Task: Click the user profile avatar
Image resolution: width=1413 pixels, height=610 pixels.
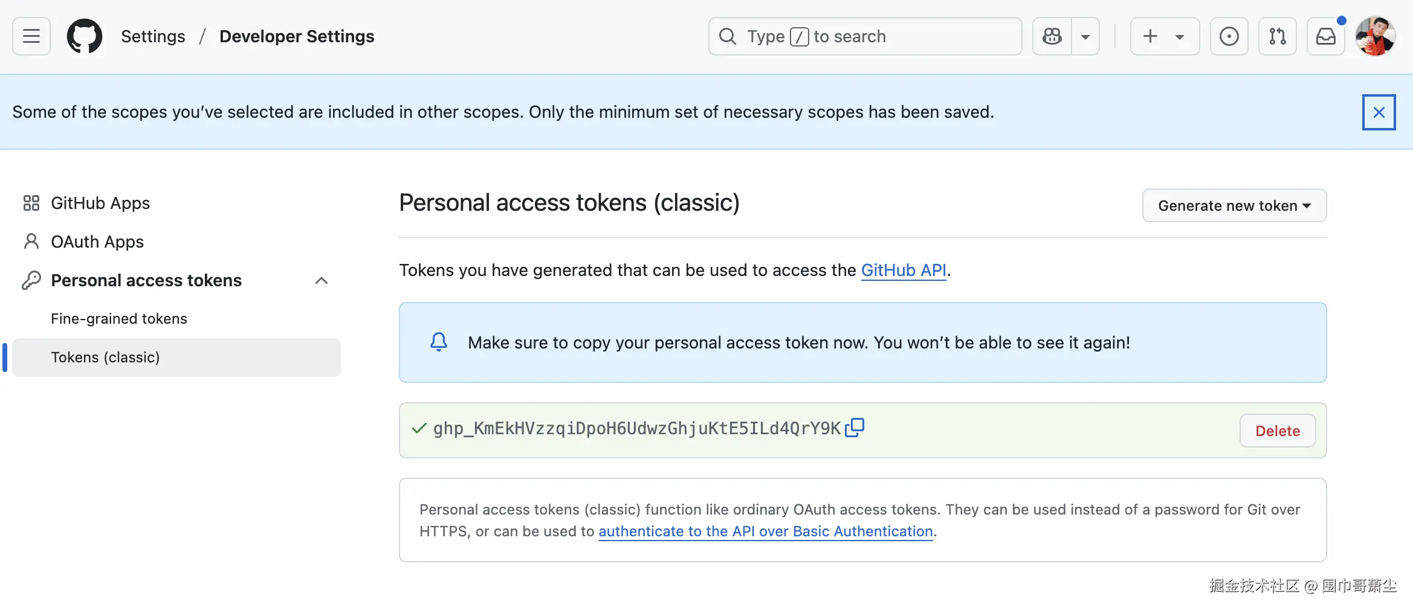Action: tap(1375, 36)
